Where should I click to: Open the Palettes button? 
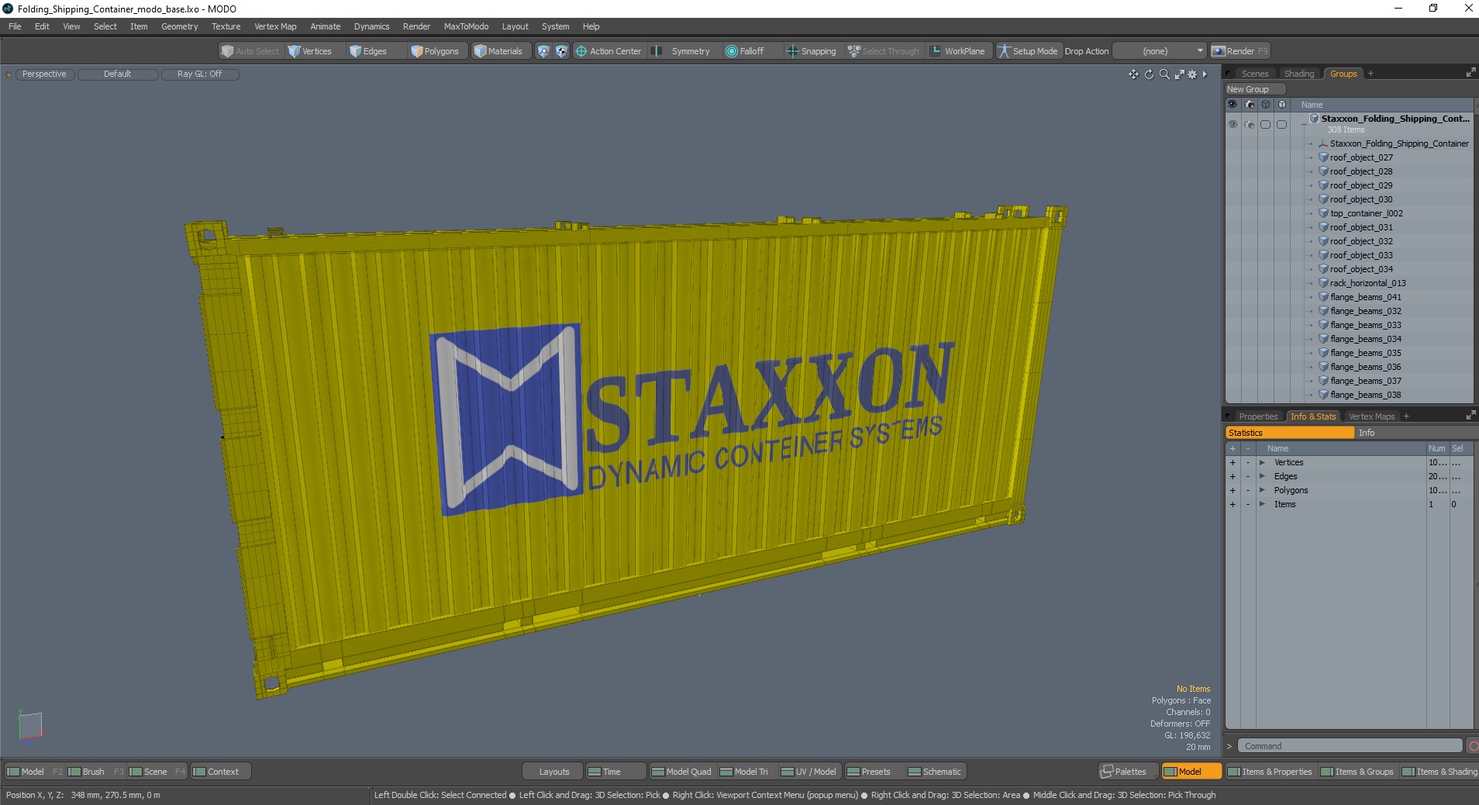click(x=1129, y=772)
